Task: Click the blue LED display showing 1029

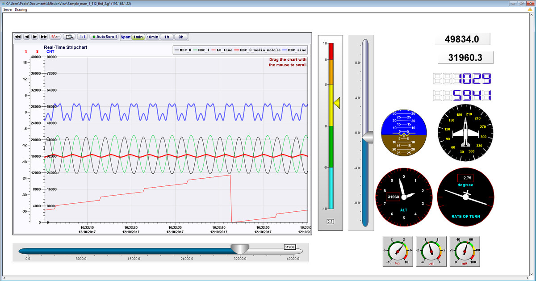Action: (462, 79)
